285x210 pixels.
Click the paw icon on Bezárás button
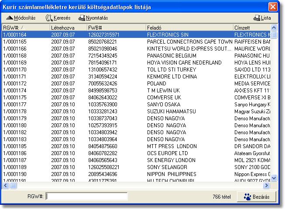point(247,197)
